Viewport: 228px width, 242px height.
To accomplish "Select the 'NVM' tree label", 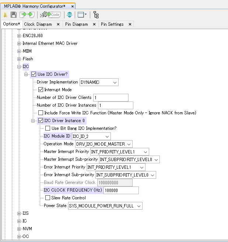I will point(27,229).
